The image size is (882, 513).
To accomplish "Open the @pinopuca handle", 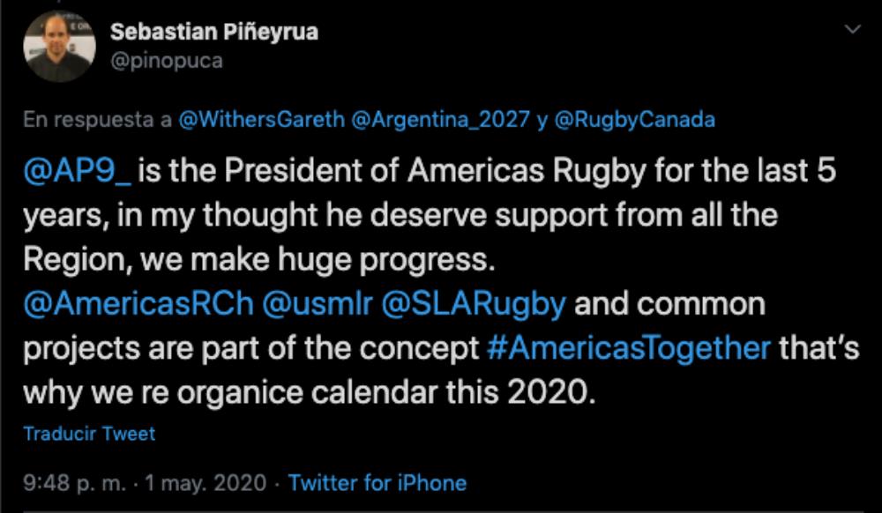I will [x=167, y=61].
